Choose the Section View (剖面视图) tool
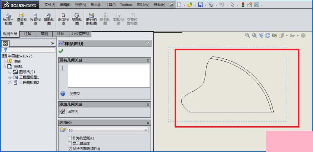This screenshot has height=152, width=313. [64, 19]
